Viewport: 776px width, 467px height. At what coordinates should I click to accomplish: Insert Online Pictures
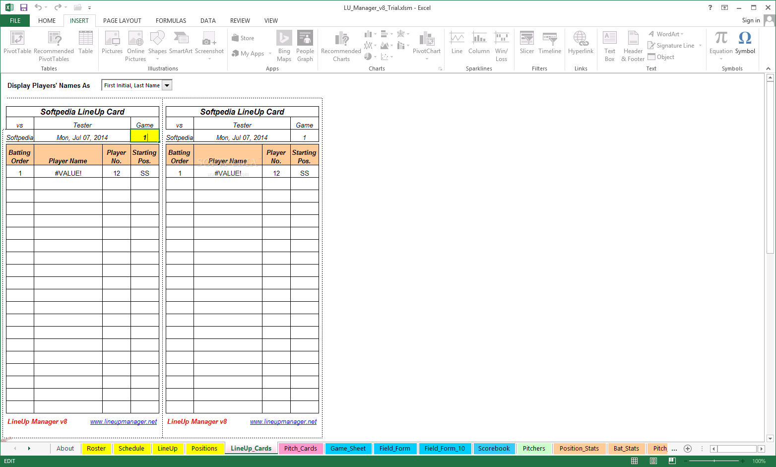coord(135,46)
